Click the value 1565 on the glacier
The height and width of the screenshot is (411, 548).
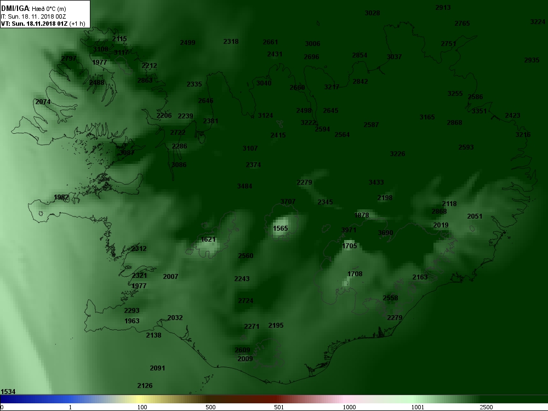pyautogui.click(x=280, y=228)
